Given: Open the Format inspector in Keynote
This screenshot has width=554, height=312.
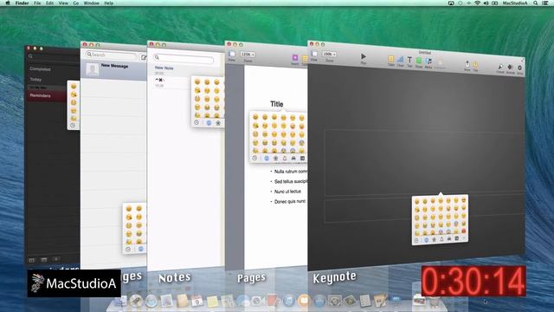Looking at the screenshot, I should (x=500, y=67).
